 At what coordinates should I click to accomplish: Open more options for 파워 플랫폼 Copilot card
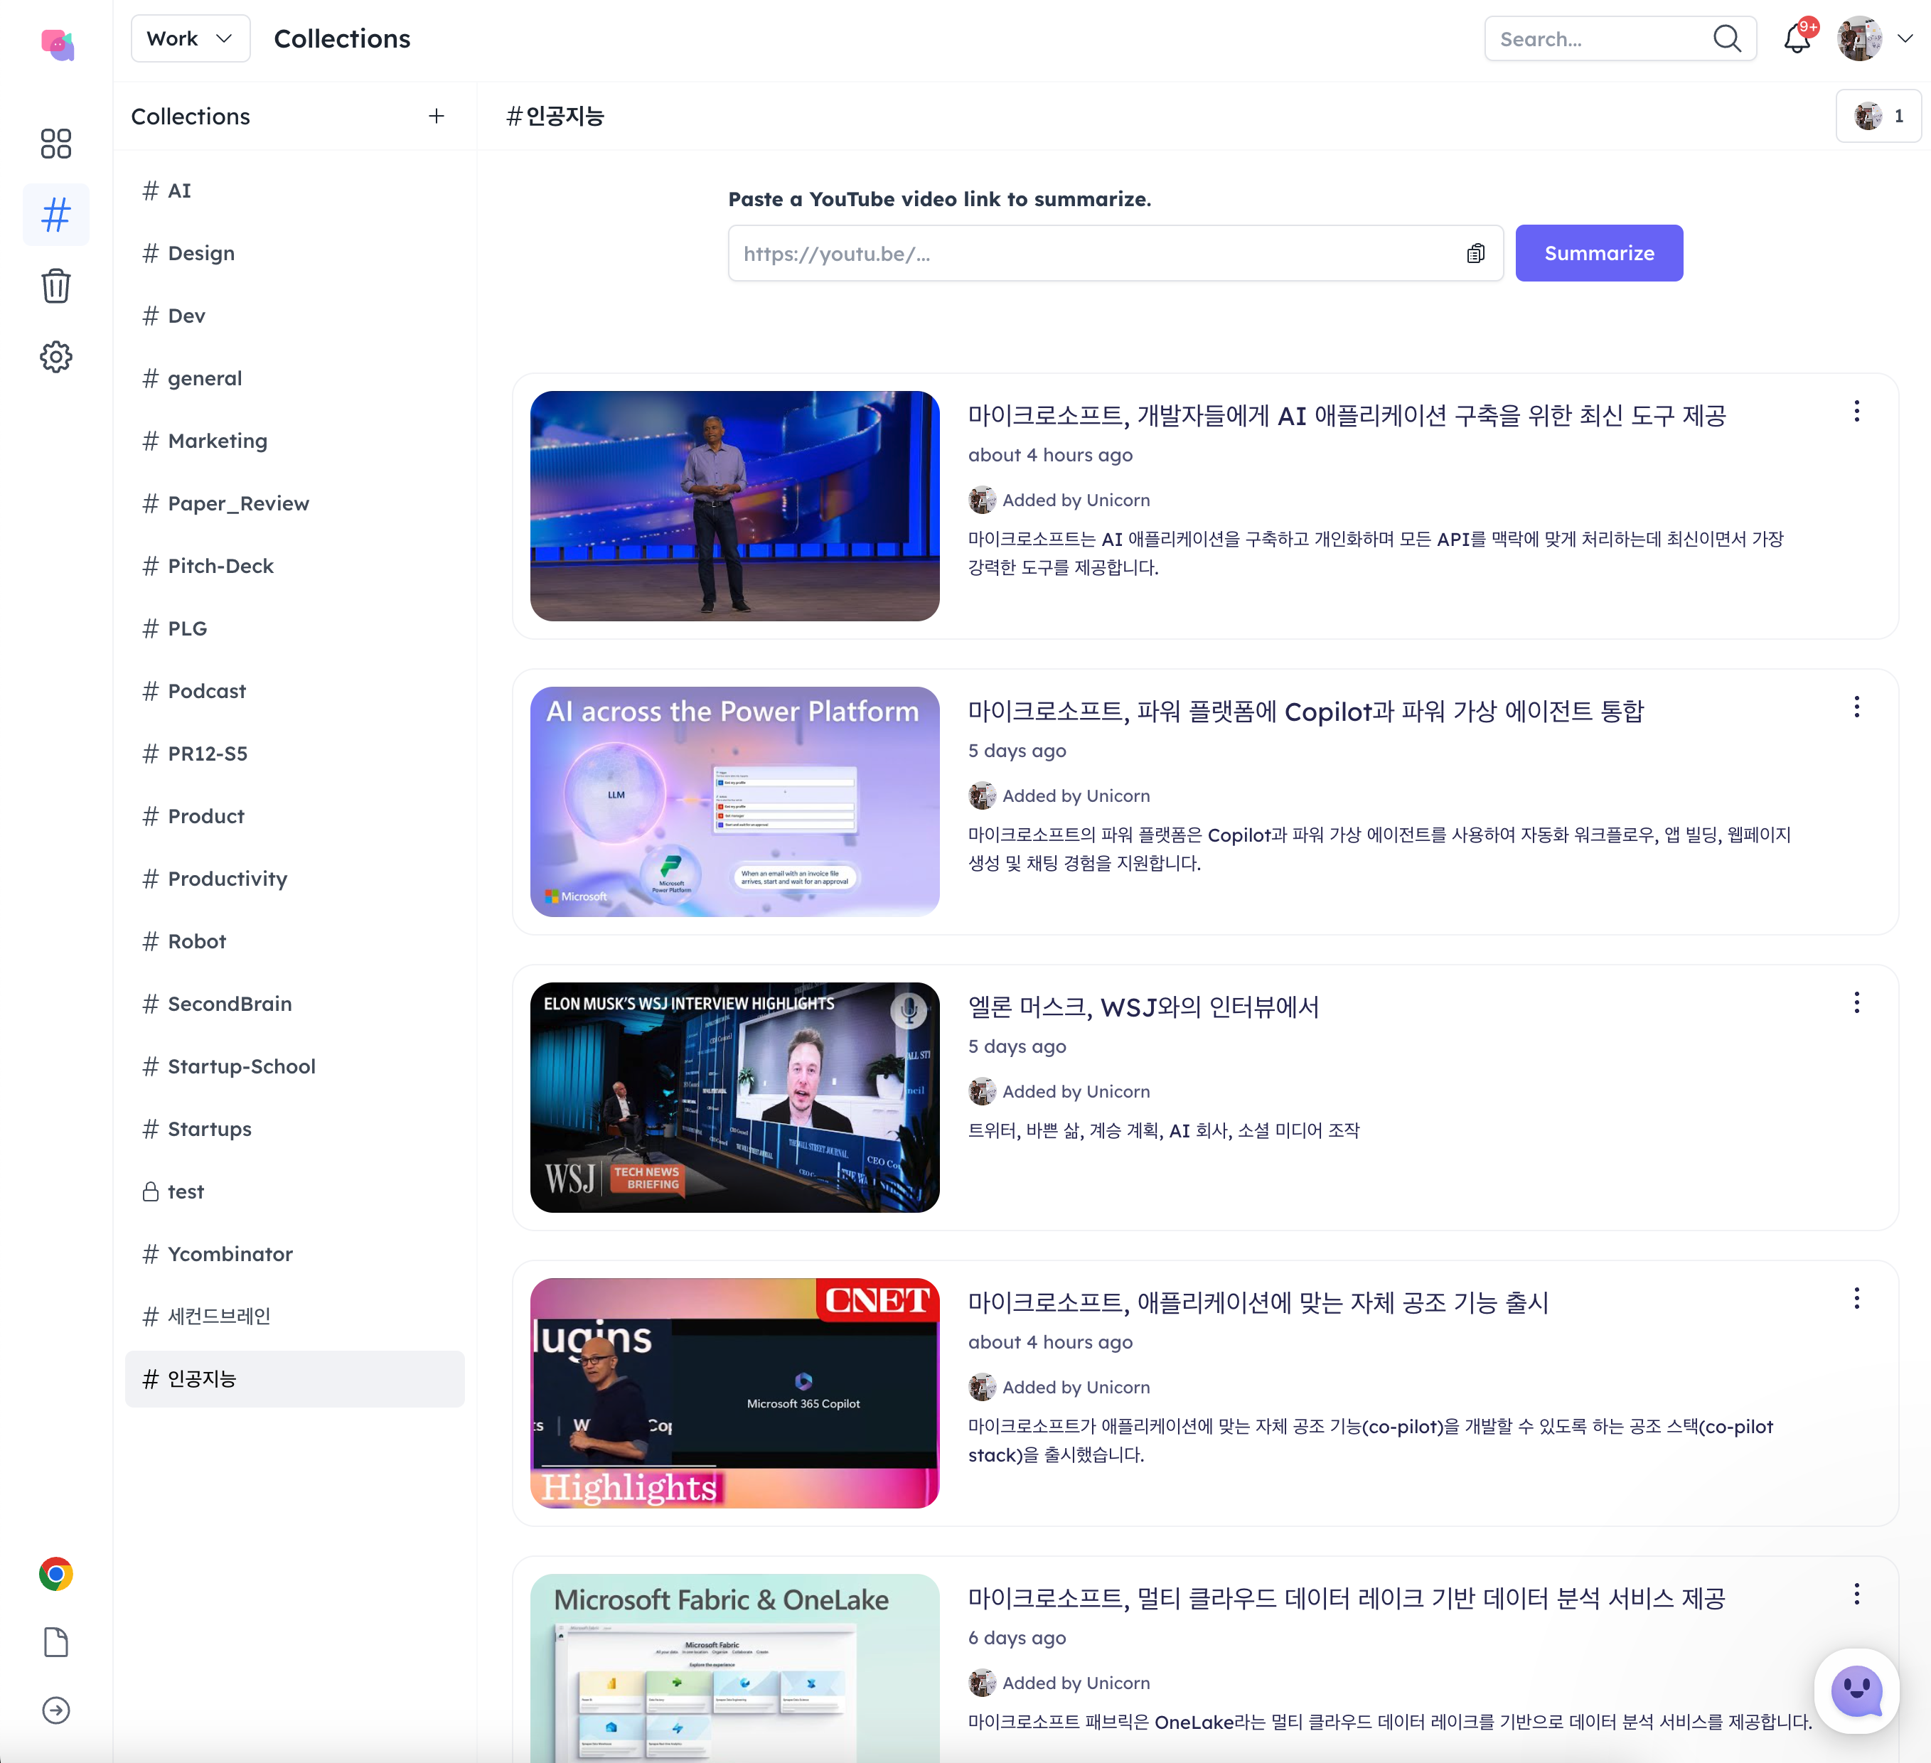point(1856,707)
